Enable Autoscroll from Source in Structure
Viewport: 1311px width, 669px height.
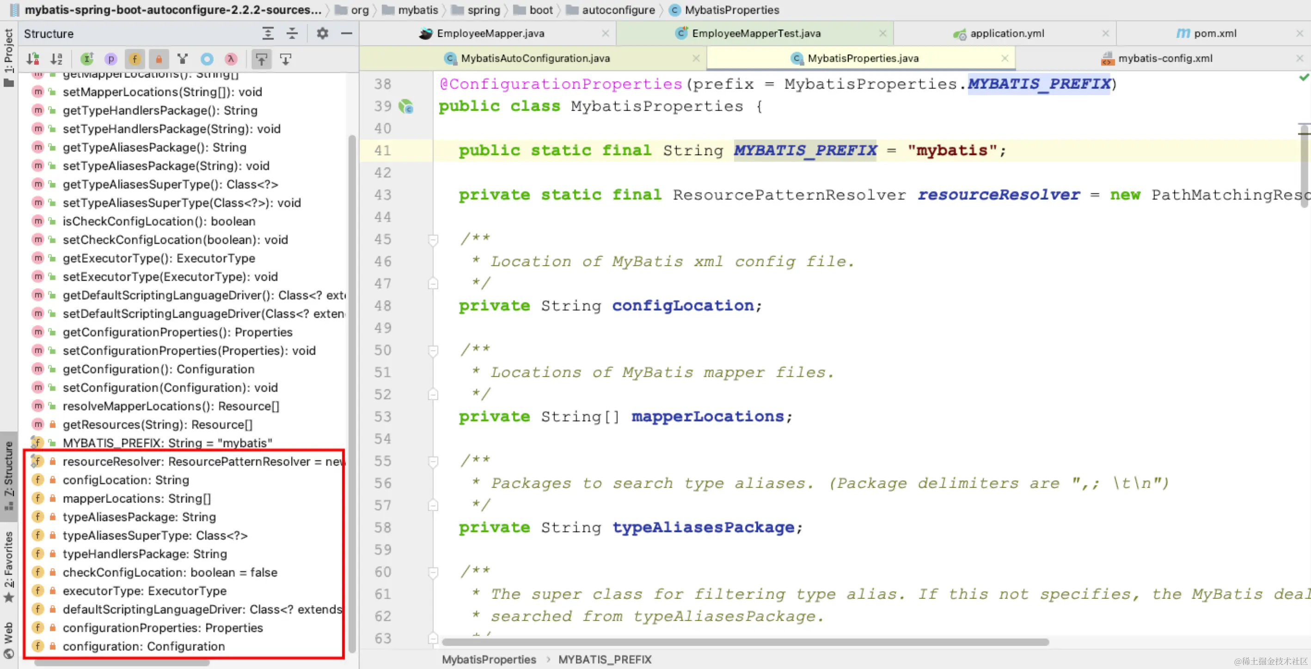coord(286,59)
